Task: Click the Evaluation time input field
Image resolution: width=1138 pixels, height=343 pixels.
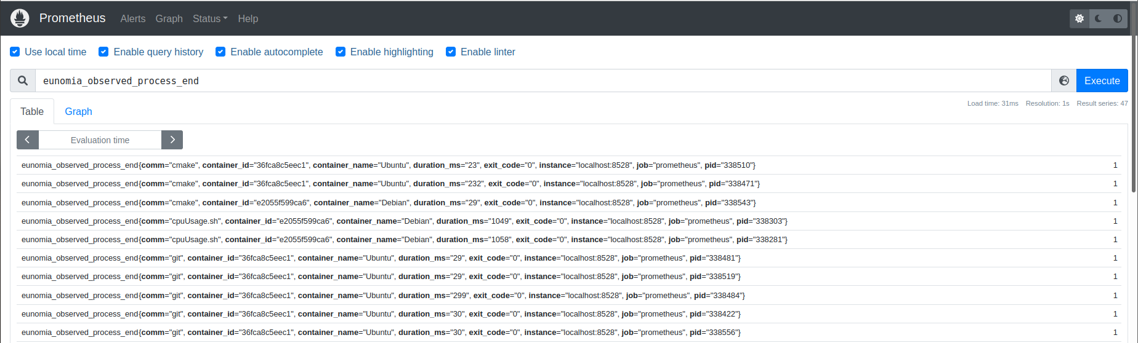Action: [100, 140]
